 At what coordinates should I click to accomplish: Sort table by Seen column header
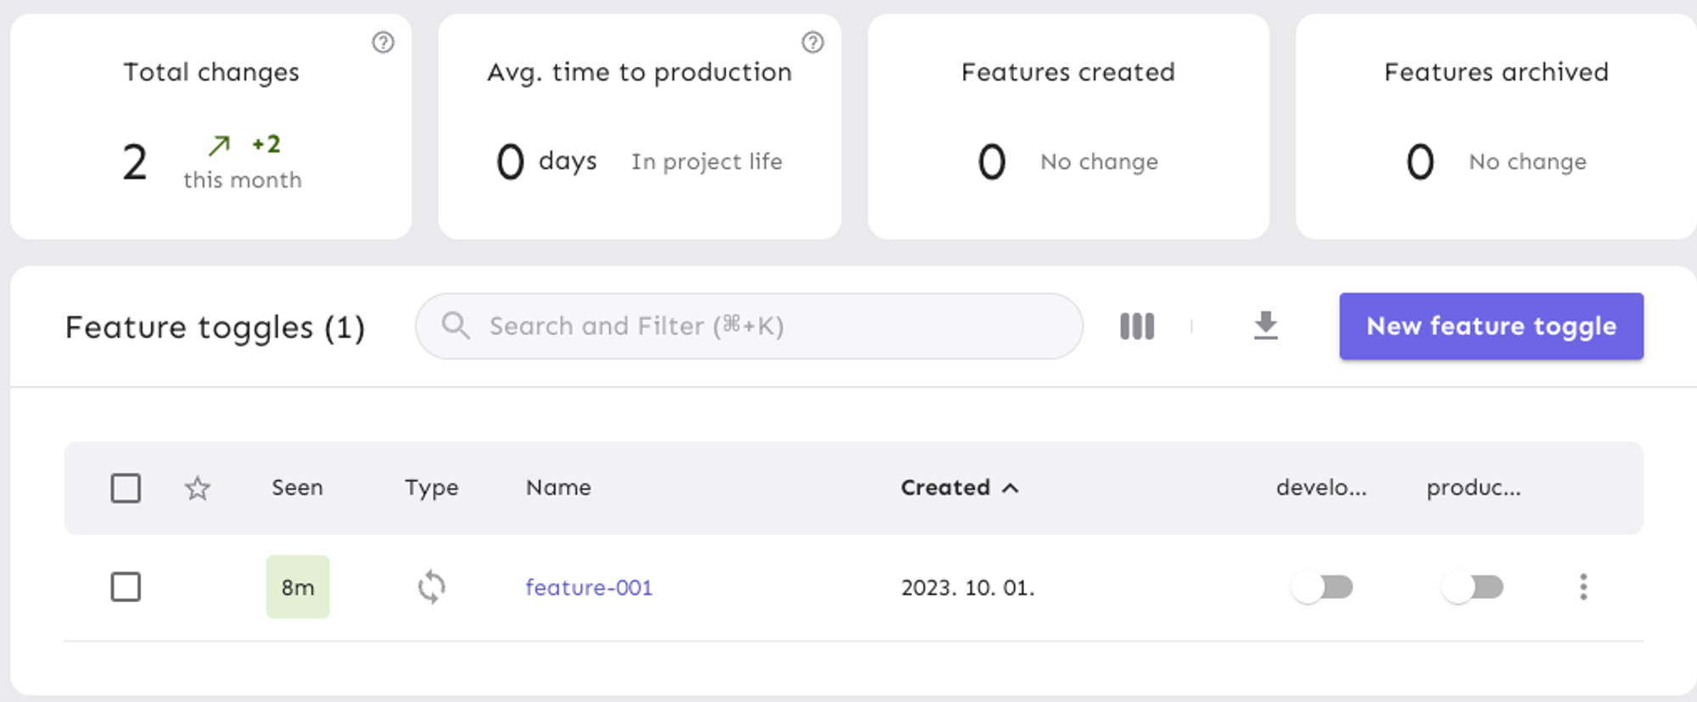click(297, 487)
